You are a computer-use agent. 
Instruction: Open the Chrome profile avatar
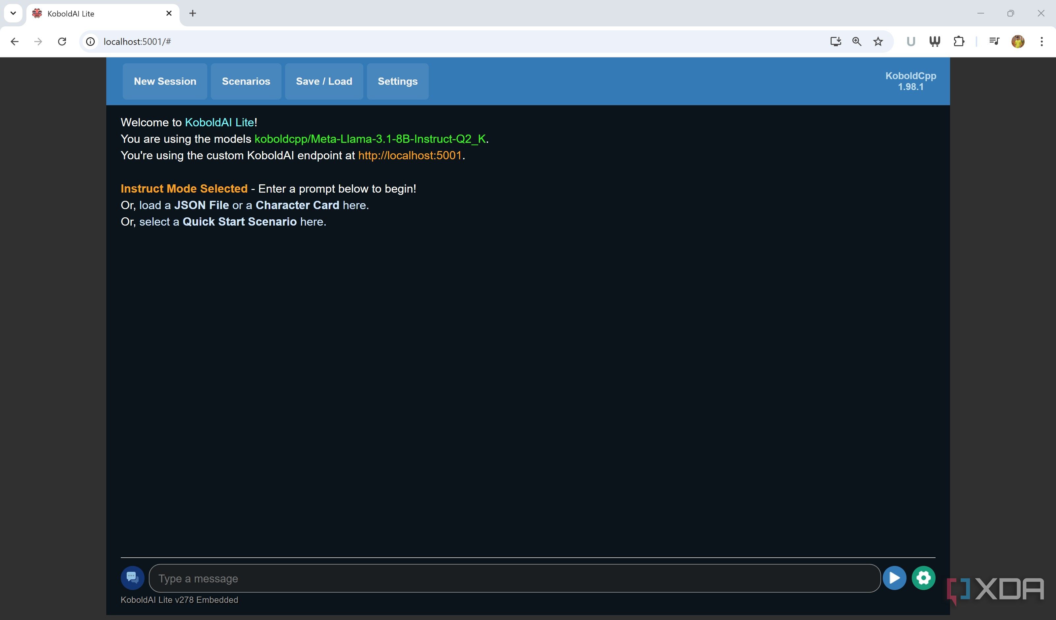click(1018, 42)
